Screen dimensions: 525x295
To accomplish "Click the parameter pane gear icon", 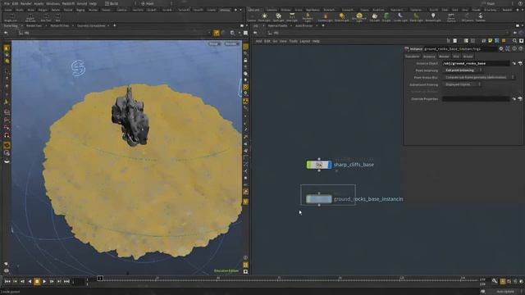I will [x=501, y=49].
